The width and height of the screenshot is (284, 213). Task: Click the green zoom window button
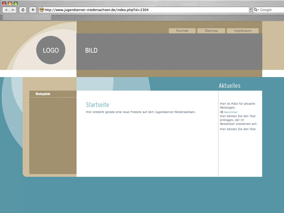[16, 3]
